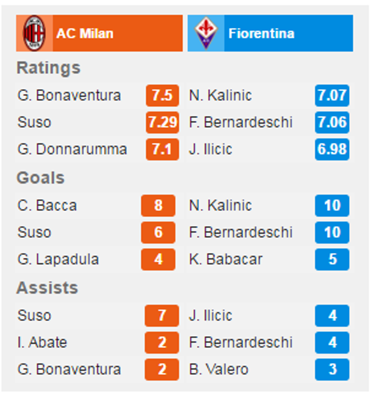This screenshot has width=370, height=395.
Task: Expand the Ratings section
Action: pyautogui.click(x=48, y=68)
